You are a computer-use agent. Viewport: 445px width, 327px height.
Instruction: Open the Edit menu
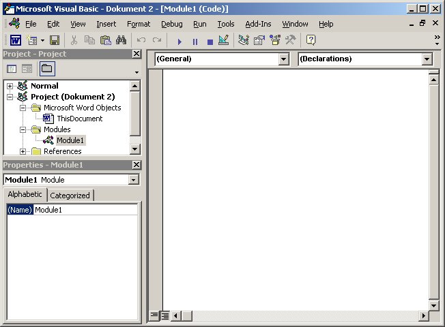[53, 24]
